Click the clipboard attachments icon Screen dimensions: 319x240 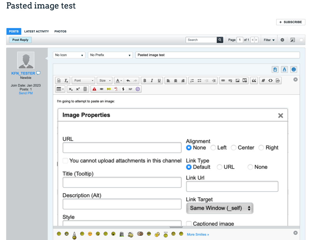275,70
